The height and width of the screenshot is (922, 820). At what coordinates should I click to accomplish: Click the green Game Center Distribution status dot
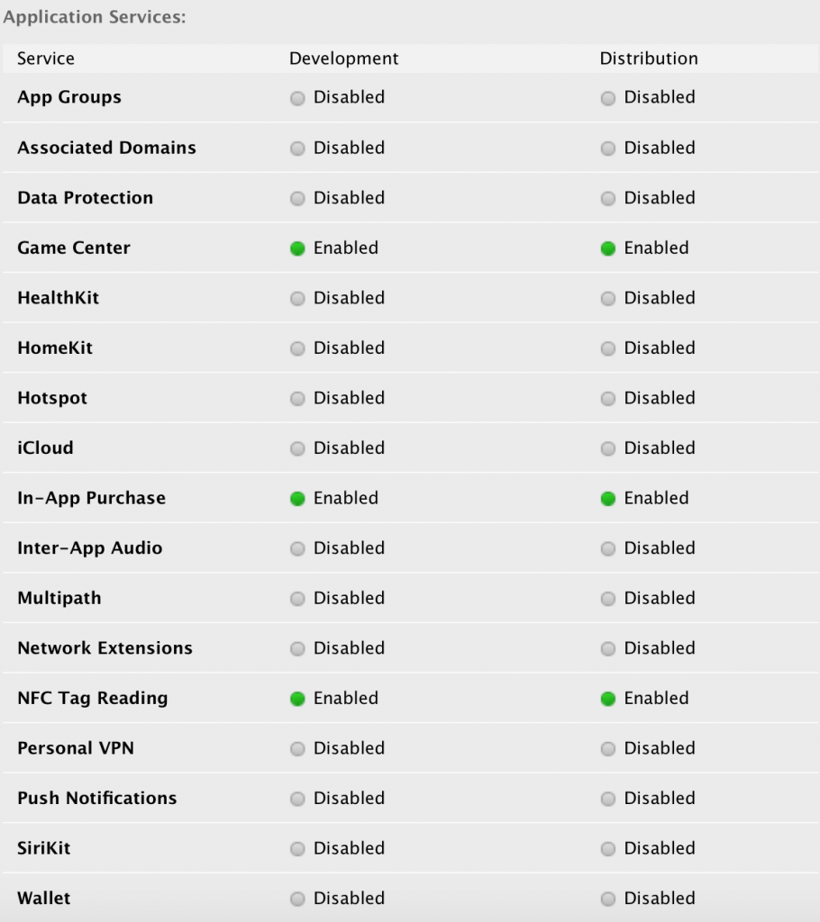tap(608, 249)
